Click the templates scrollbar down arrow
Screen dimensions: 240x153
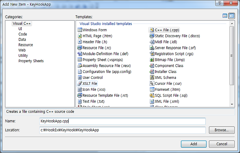click(232, 104)
